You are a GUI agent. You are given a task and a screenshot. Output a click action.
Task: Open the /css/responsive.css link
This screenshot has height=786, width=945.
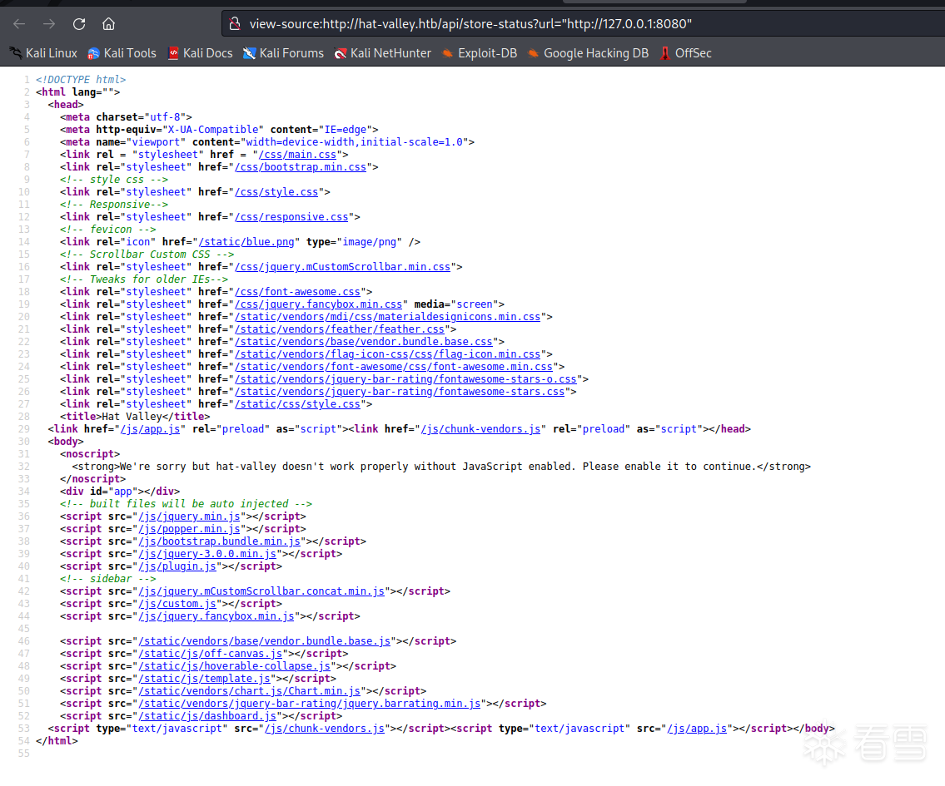tap(291, 217)
